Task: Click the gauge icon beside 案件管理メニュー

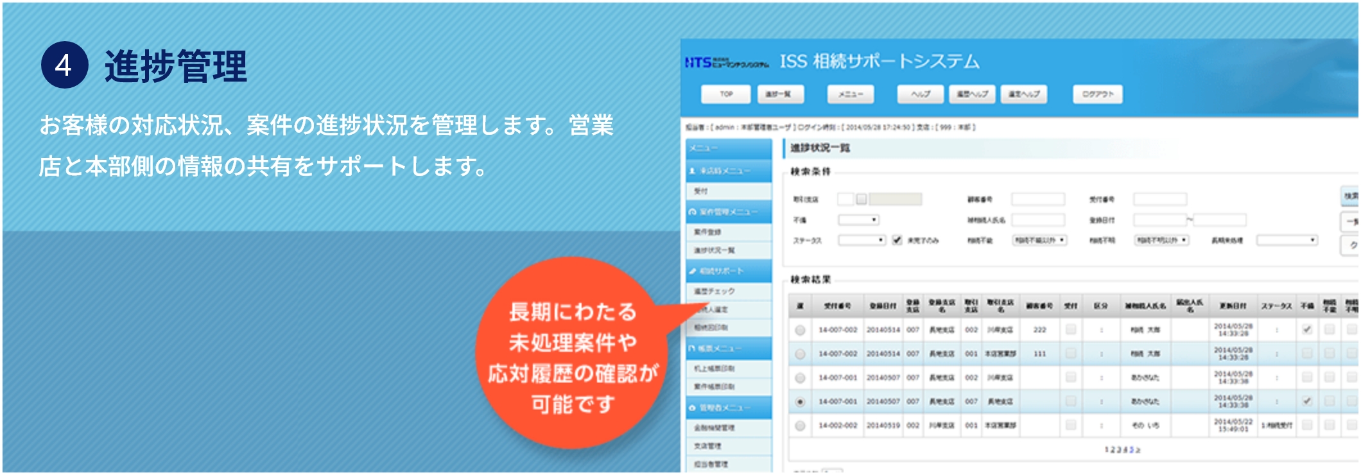Action: coord(693,212)
